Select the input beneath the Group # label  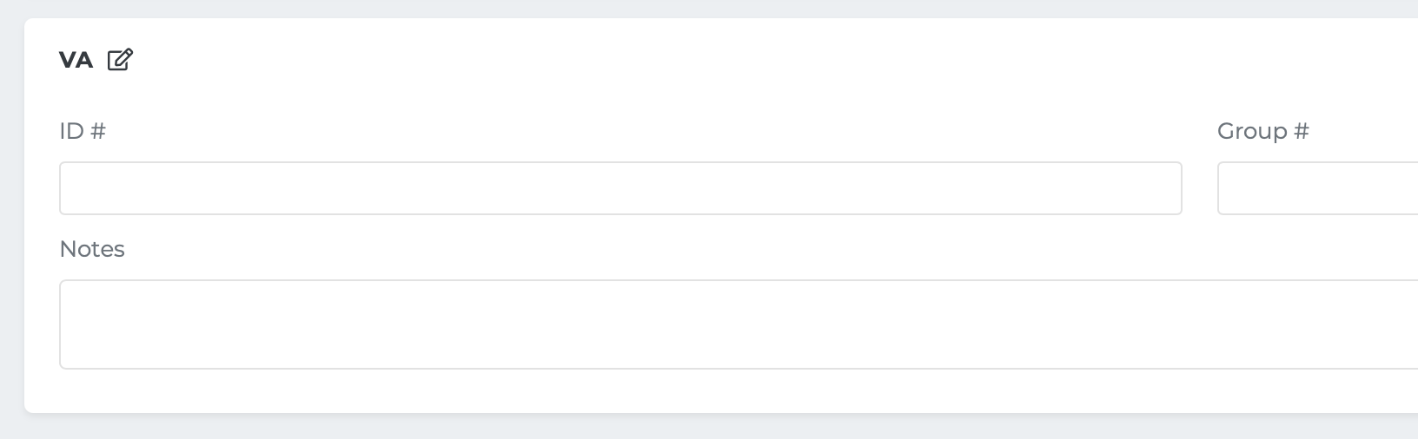click(1317, 188)
